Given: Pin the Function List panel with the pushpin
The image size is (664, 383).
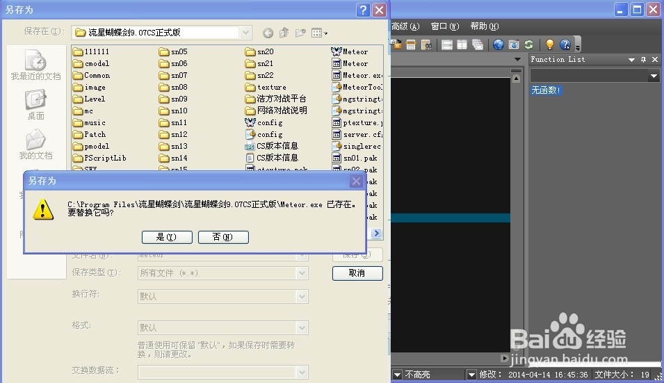Looking at the screenshot, I should [x=643, y=60].
